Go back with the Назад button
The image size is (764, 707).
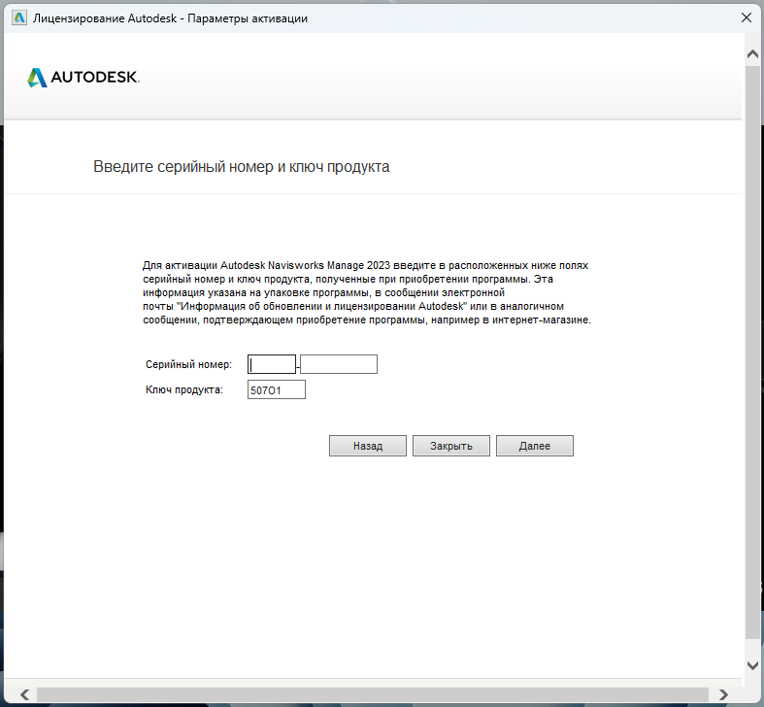tap(368, 446)
